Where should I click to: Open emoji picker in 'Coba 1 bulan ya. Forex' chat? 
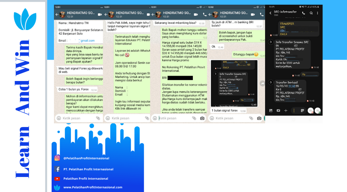(59, 118)
